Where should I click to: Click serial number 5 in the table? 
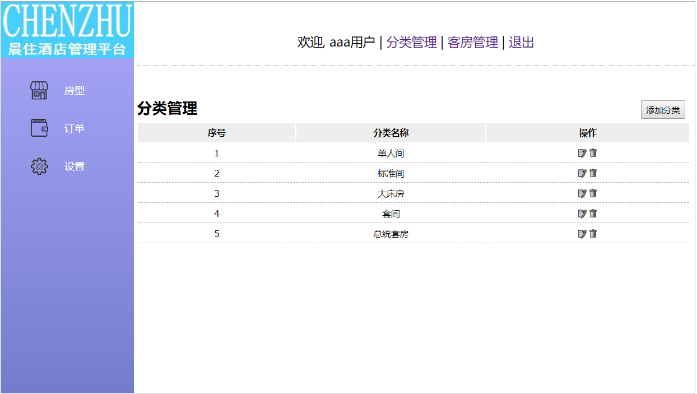(x=217, y=234)
